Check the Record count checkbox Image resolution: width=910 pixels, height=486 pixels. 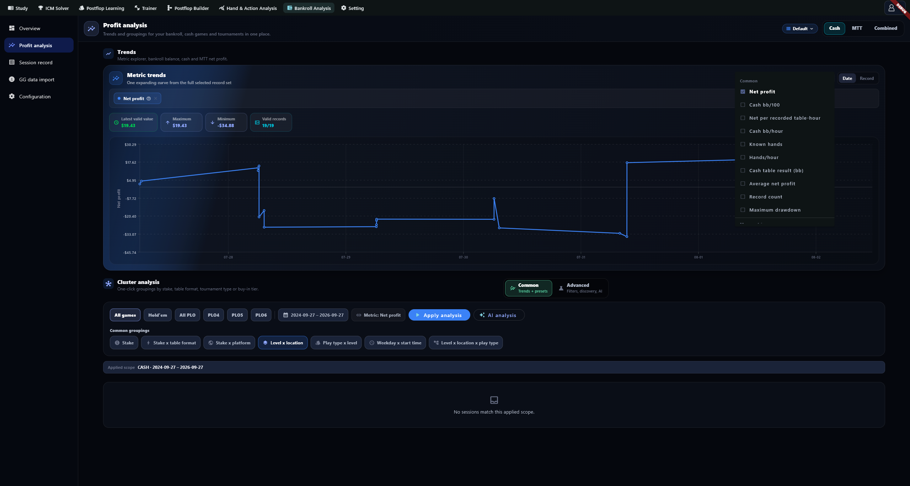pyautogui.click(x=743, y=197)
